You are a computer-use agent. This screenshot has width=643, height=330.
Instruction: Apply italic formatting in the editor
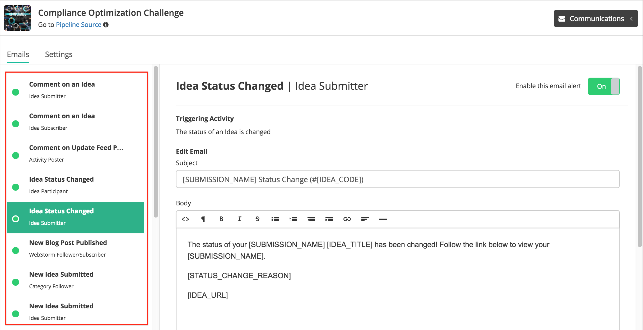point(239,219)
